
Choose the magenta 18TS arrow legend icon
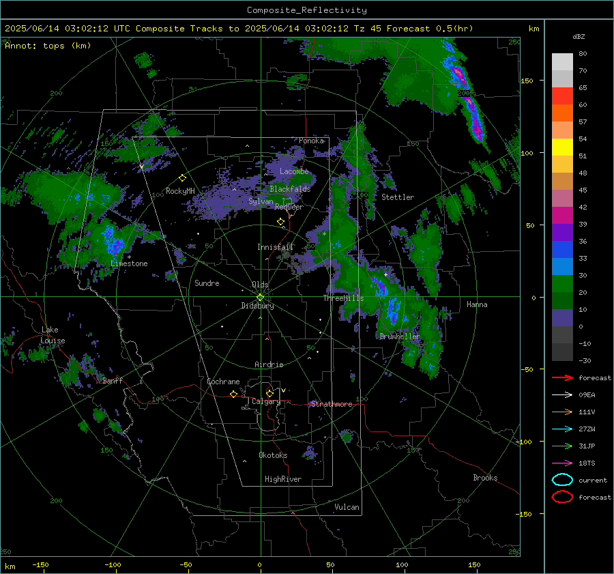click(x=562, y=463)
